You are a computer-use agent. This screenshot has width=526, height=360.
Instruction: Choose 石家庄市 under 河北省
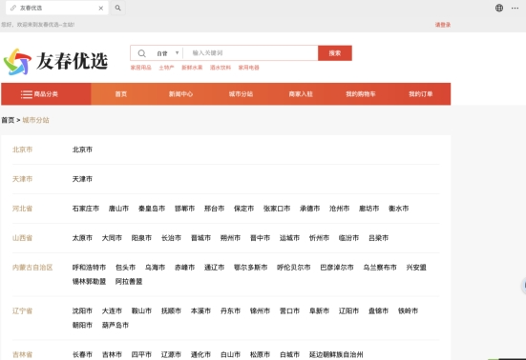tap(86, 209)
